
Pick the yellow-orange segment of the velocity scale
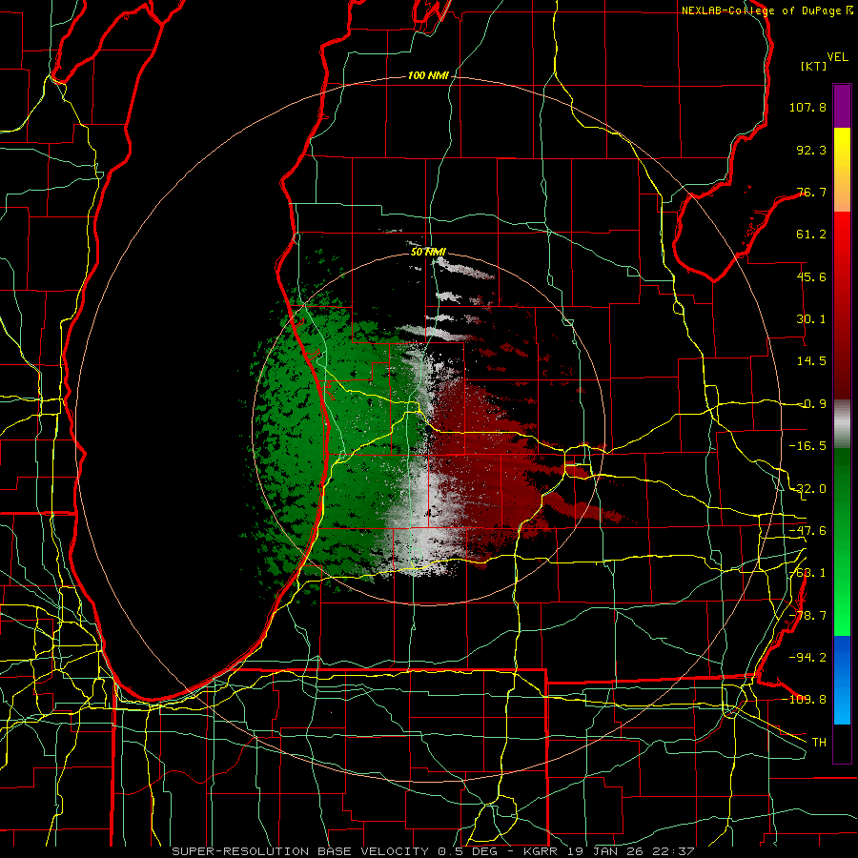coord(842,170)
